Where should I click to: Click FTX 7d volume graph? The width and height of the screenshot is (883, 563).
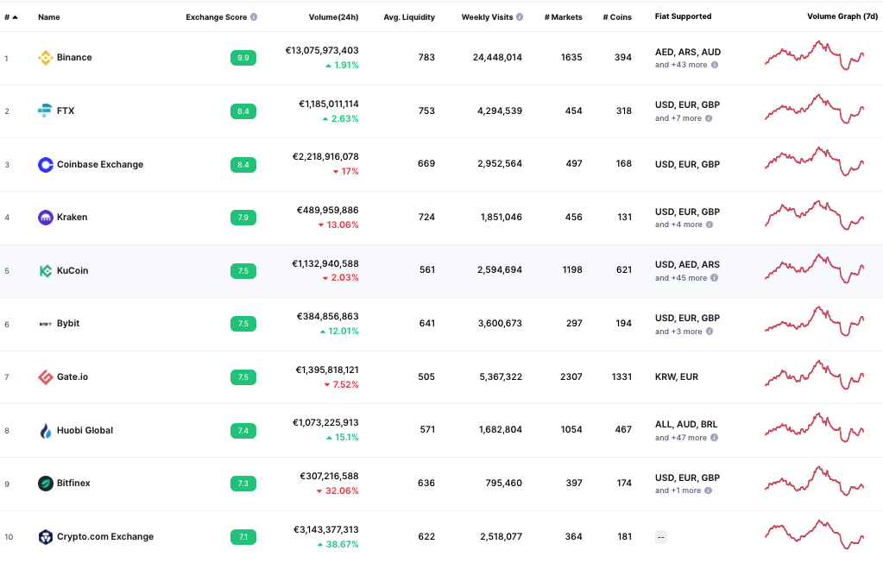pos(814,109)
